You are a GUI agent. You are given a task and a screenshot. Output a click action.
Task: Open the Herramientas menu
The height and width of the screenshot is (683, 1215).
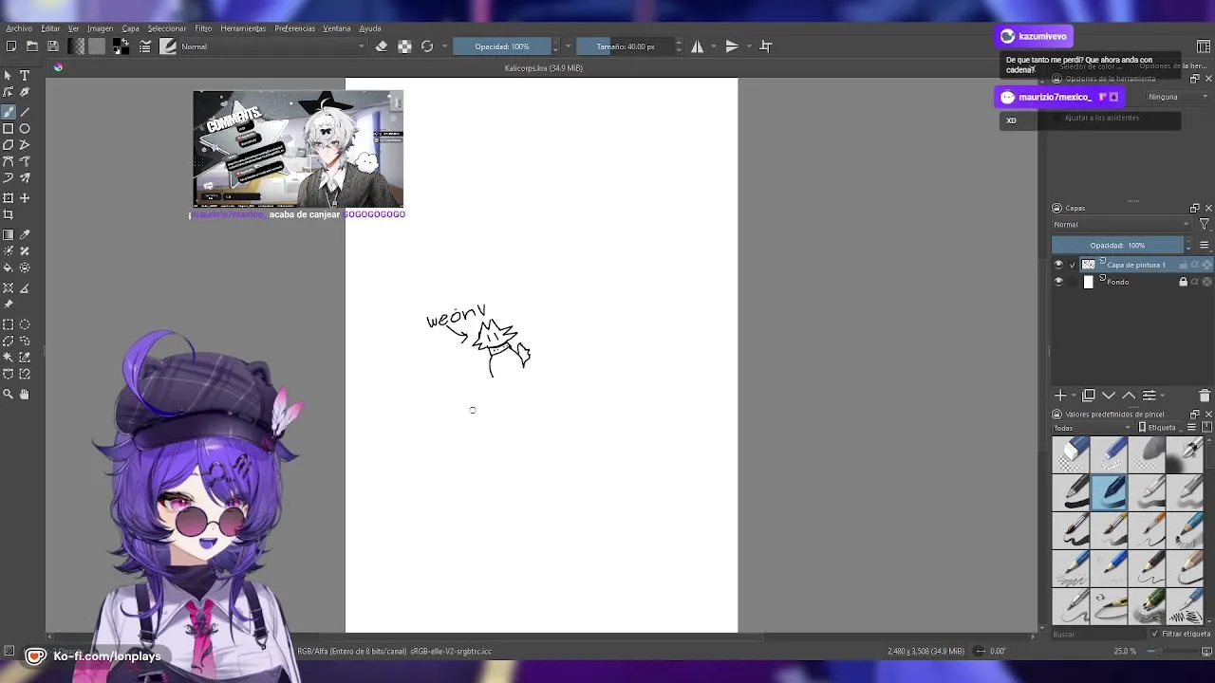[x=243, y=28]
